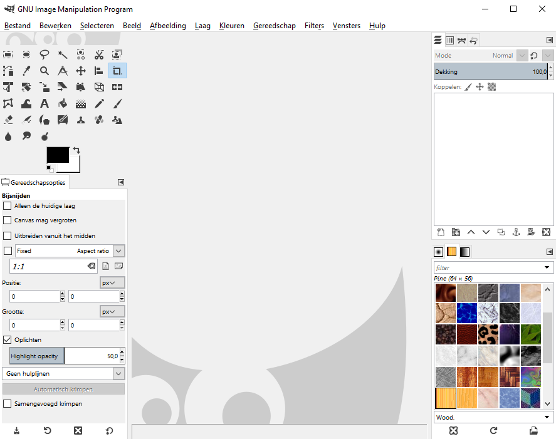Enable 'Alleen de huidige laag' checkbox

(8, 205)
